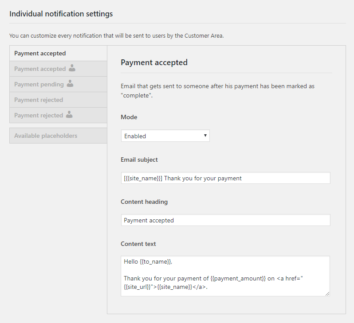Image resolution: width=354 pixels, height=323 pixels.
Task: Place cursor in the Content text textarea
Action: click(225, 276)
